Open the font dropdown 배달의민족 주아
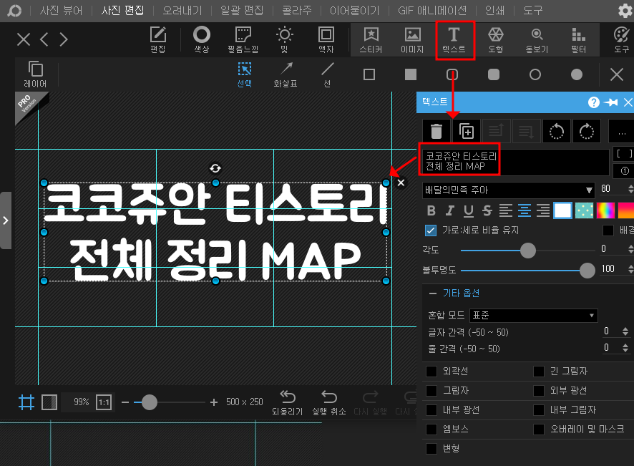The image size is (634, 466). point(508,190)
